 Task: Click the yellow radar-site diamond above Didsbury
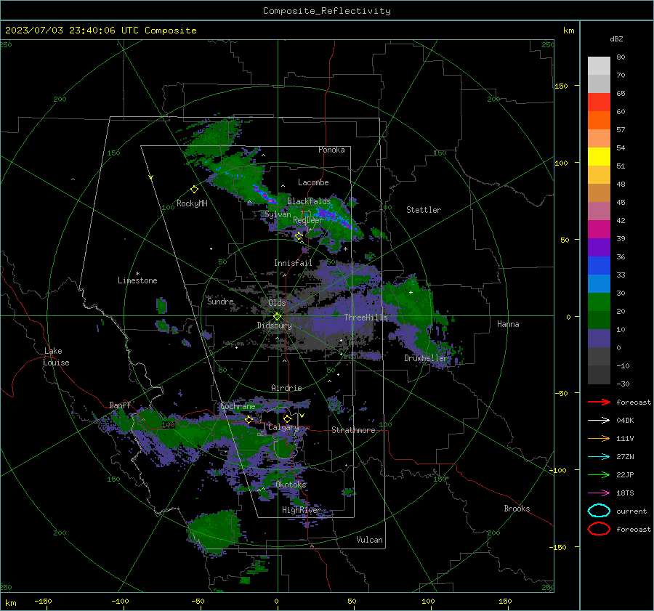pyautogui.click(x=278, y=317)
